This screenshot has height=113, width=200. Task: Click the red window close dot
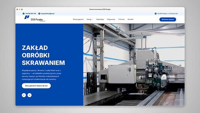[17, 9]
